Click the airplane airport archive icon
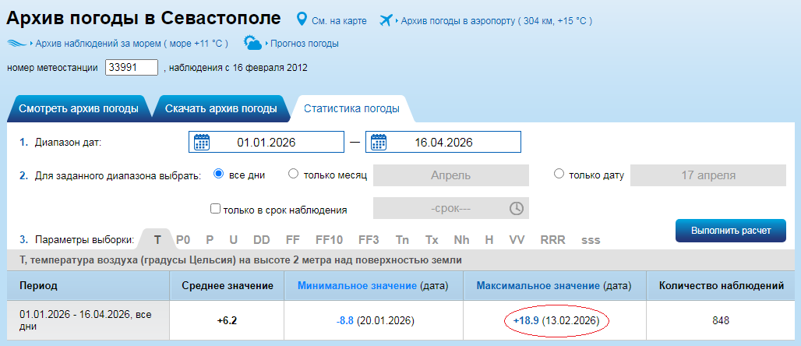This screenshot has width=801, height=346. pyautogui.click(x=386, y=19)
